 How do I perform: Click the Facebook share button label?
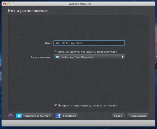(x=69, y=116)
